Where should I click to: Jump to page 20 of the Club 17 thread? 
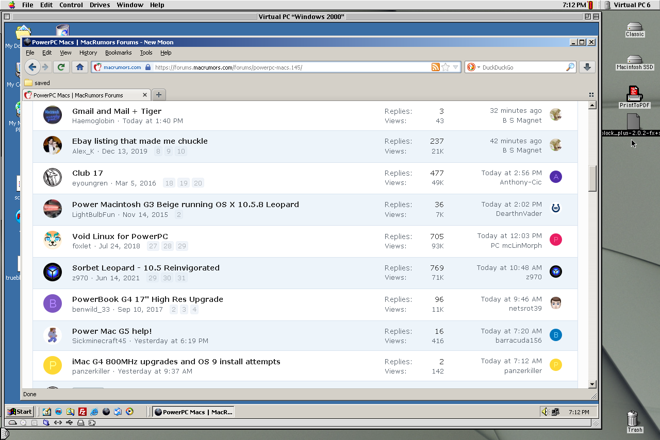click(x=198, y=183)
